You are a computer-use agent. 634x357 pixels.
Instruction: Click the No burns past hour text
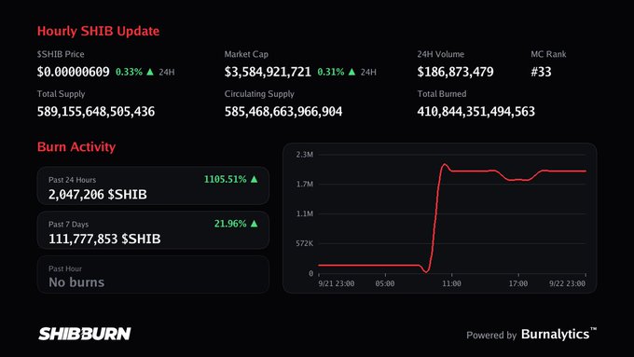(x=76, y=282)
